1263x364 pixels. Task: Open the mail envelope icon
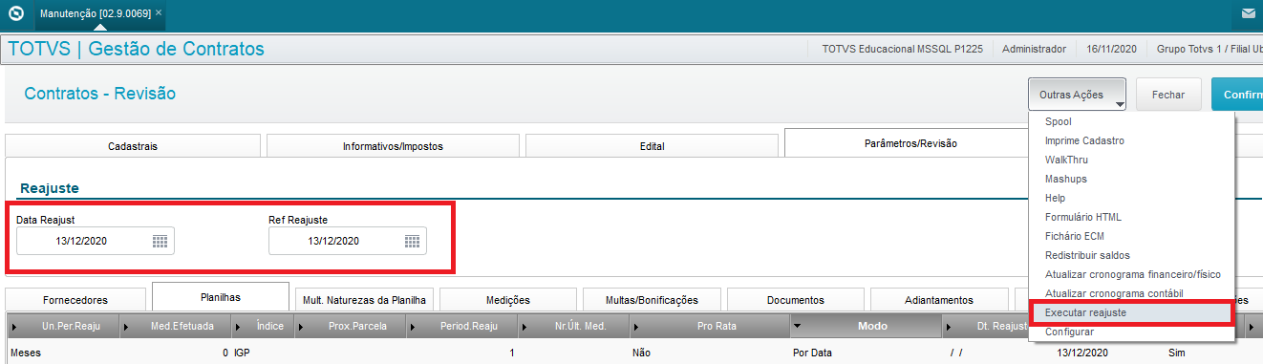tap(1248, 13)
